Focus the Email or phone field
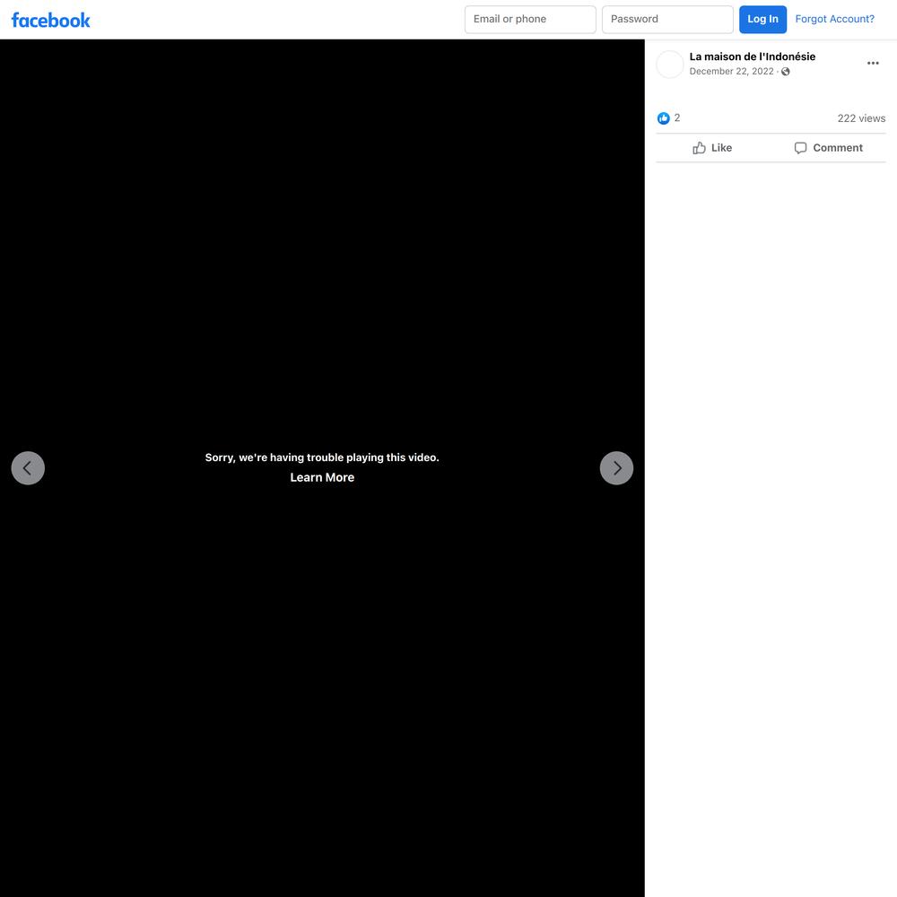This screenshot has height=897, width=897. pyautogui.click(x=530, y=20)
